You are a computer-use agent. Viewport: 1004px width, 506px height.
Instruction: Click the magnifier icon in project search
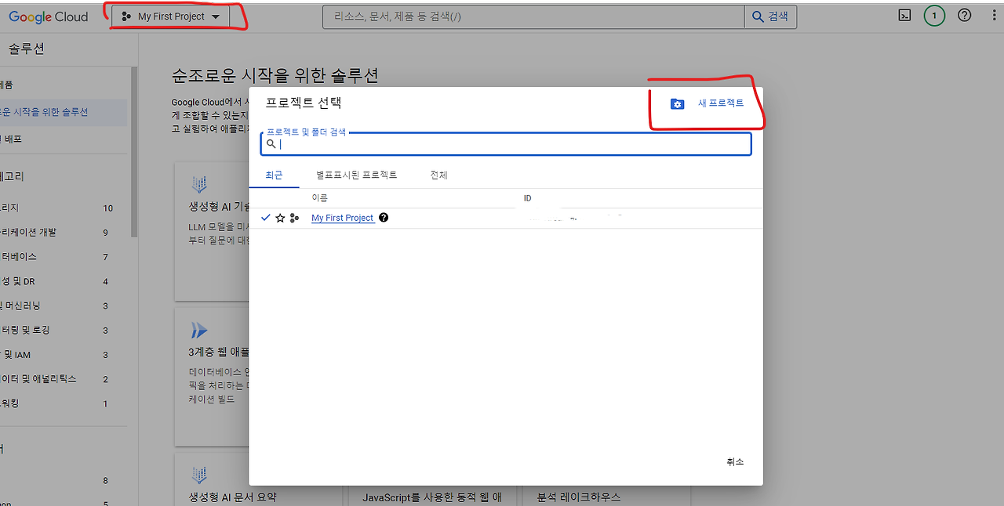pyautogui.click(x=271, y=144)
